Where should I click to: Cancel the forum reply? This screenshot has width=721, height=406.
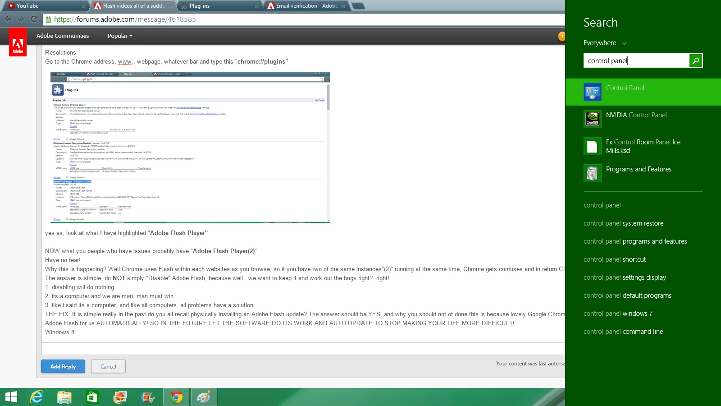(108, 366)
